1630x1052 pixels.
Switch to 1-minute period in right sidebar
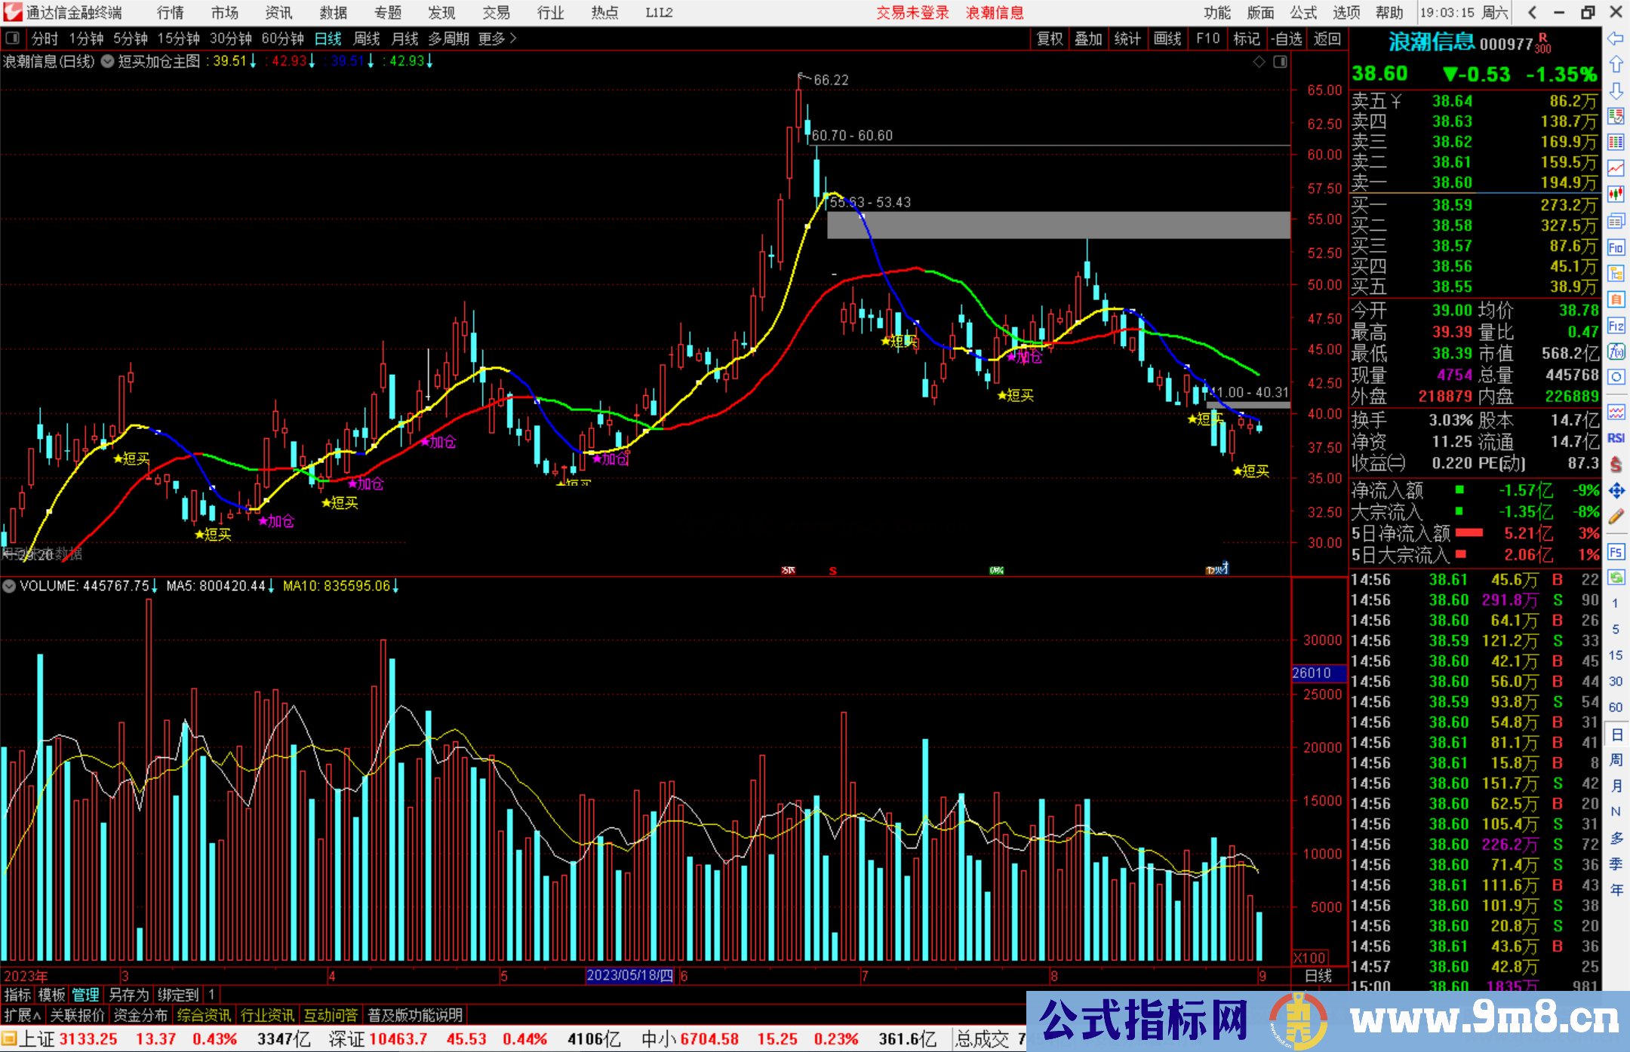tap(1616, 603)
